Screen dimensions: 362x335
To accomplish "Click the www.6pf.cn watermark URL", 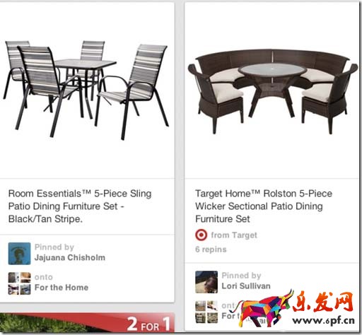I will click(323, 320).
